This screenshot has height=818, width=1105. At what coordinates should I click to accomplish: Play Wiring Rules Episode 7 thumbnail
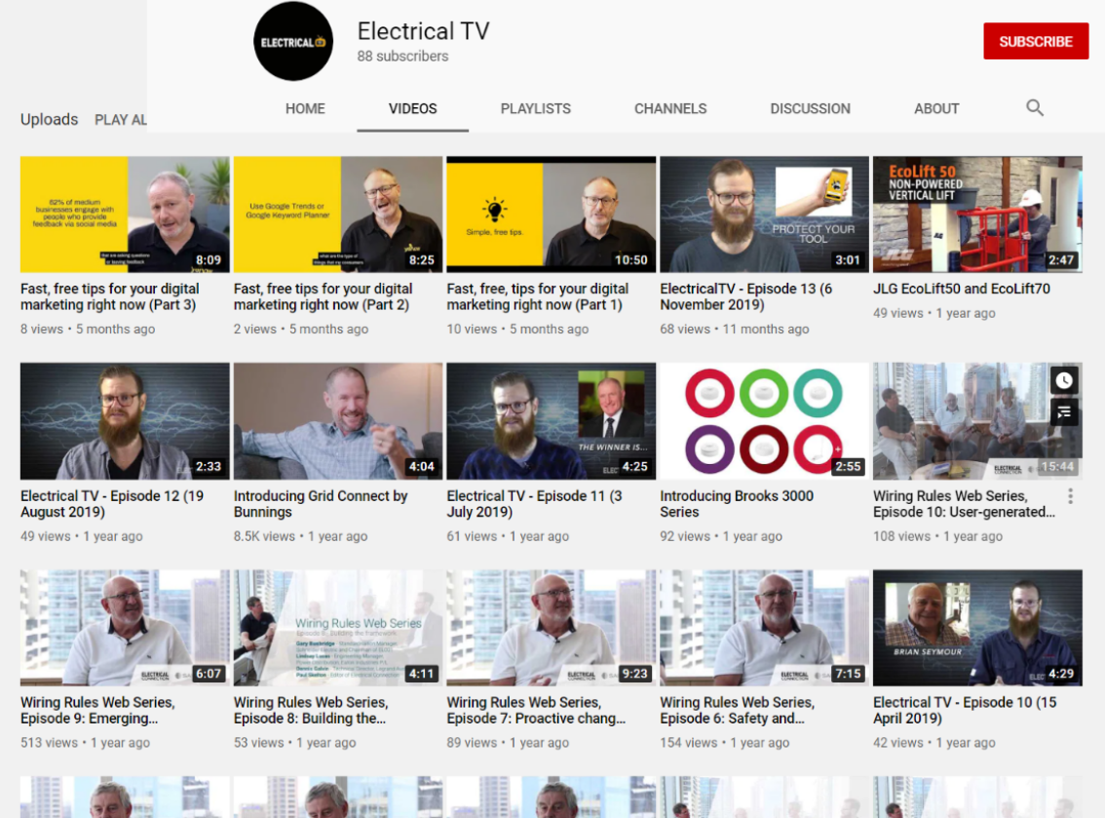pos(552,628)
